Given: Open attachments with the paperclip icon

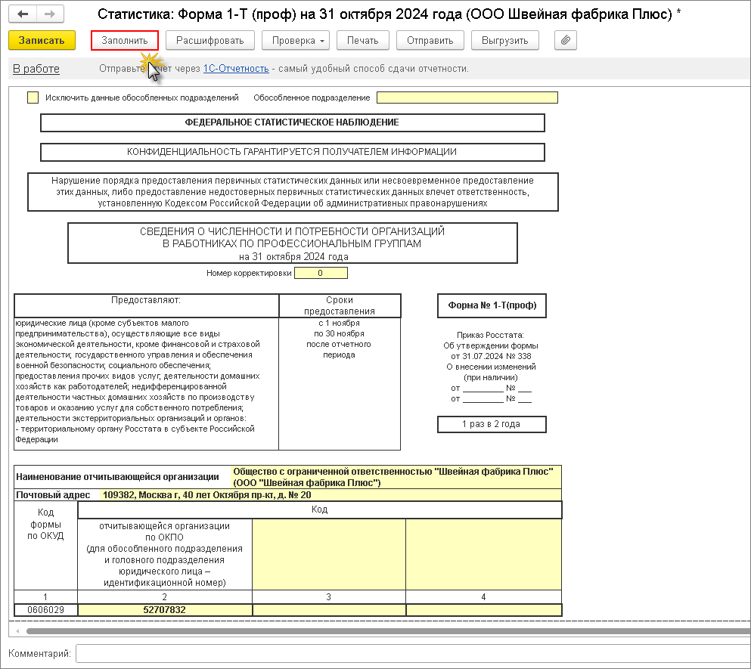Looking at the screenshot, I should pos(565,40).
